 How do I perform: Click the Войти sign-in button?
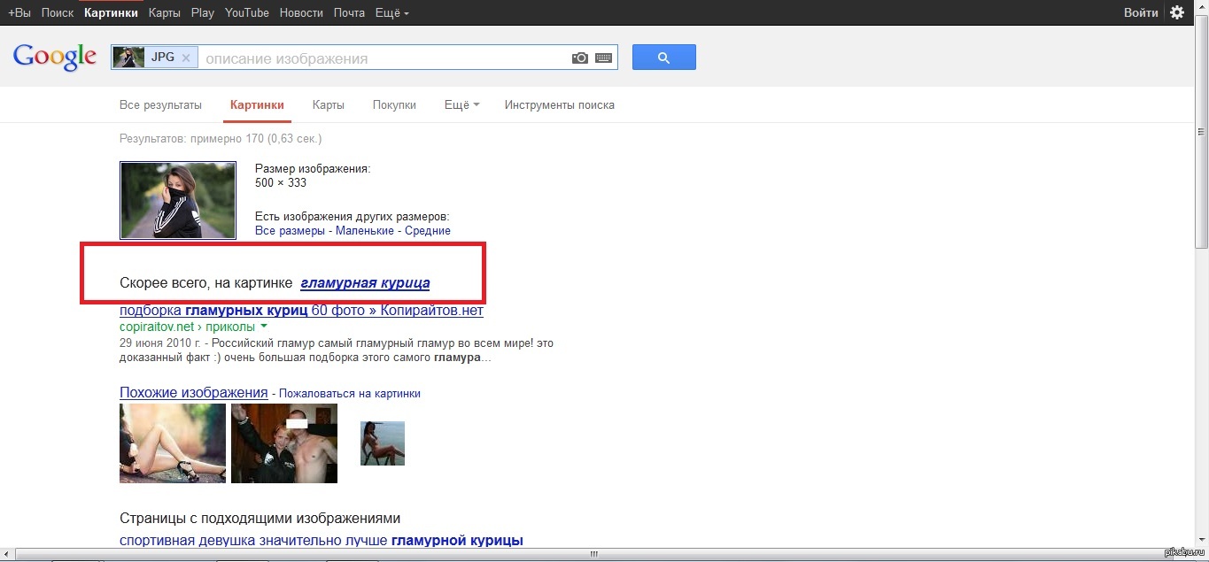coord(1141,12)
